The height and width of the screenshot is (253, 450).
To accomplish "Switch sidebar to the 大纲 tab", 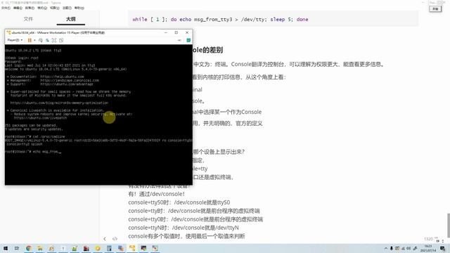I will coord(70,19).
